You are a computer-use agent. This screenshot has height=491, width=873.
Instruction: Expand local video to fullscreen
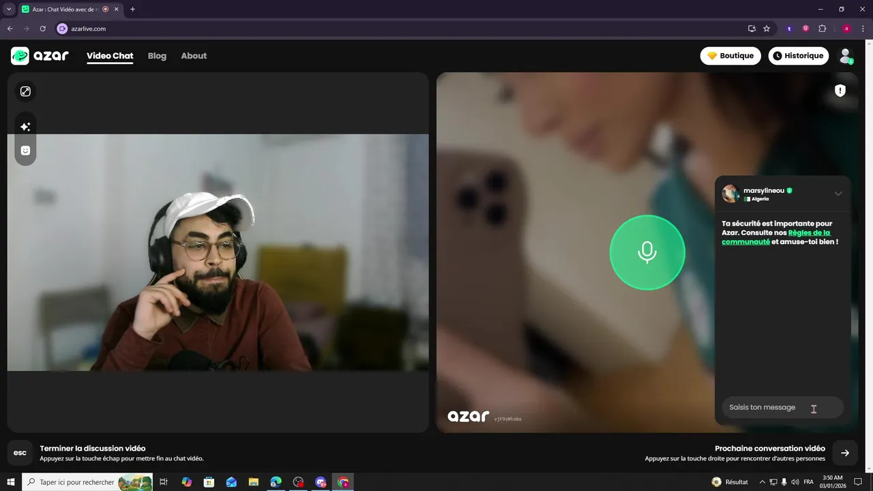25,91
